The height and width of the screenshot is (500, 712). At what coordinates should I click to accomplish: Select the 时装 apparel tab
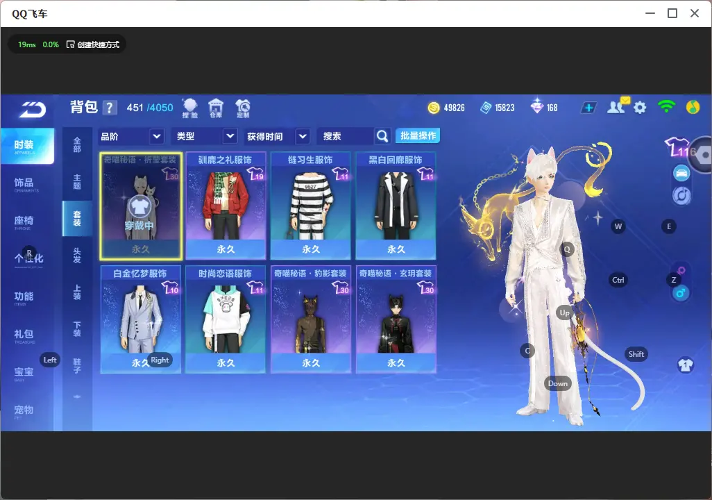click(x=27, y=145)
